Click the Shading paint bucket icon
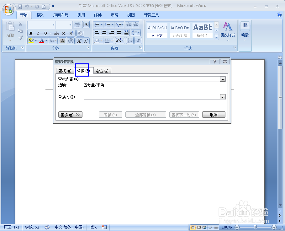 pos(97,40)
